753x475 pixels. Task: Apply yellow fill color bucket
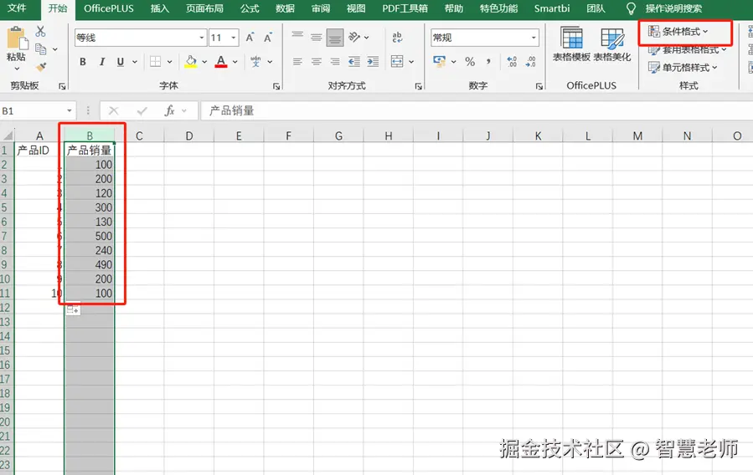point(191,61)
